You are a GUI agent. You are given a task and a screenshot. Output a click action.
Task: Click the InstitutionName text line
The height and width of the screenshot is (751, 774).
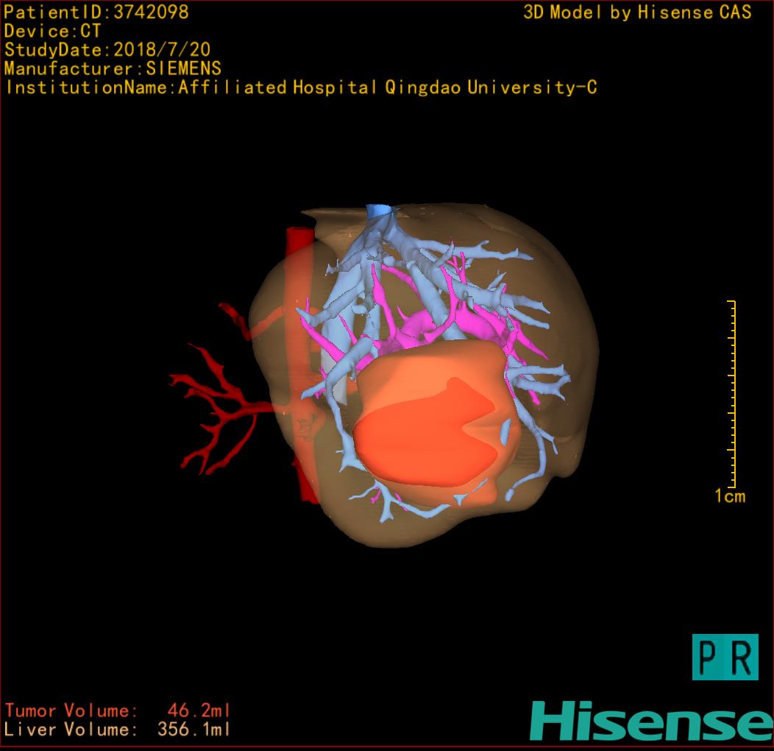[x=300, y=88]
